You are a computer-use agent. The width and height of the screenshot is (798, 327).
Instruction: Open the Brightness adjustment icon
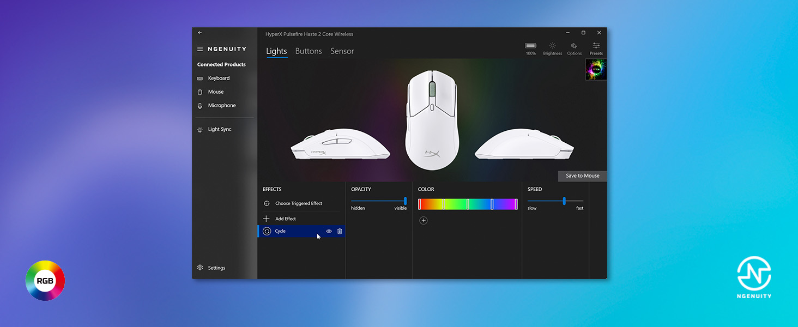coord(552,48)
